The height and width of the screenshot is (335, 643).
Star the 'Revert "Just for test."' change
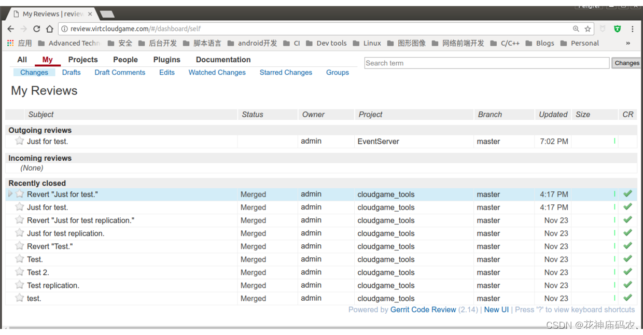(20, 194)
